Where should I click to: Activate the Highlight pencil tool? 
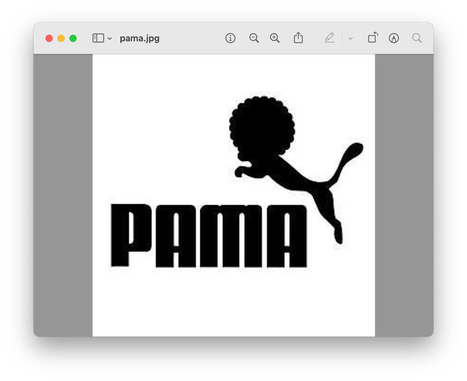(330, 38)
